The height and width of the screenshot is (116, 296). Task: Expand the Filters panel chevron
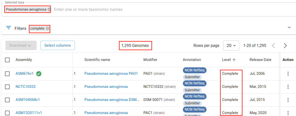[x=289, y=27]
